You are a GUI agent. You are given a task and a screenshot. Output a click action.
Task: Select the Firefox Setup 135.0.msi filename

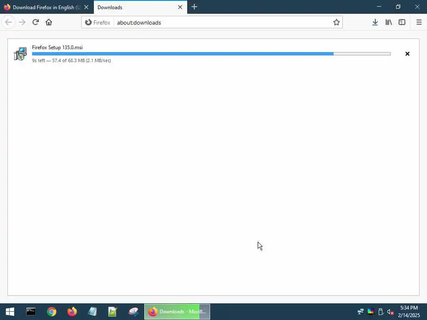point(57,47)
